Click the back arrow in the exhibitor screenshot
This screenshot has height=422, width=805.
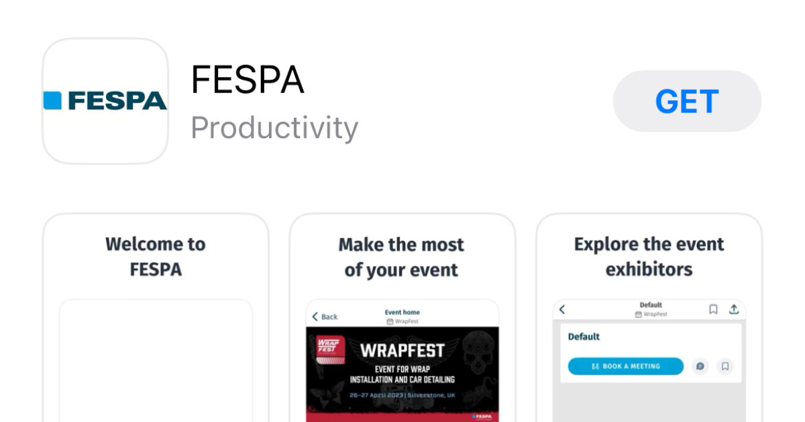(561, 309)
